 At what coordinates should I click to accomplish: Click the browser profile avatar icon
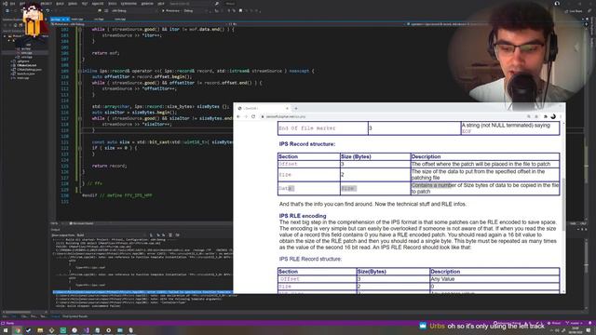point(553,116)
